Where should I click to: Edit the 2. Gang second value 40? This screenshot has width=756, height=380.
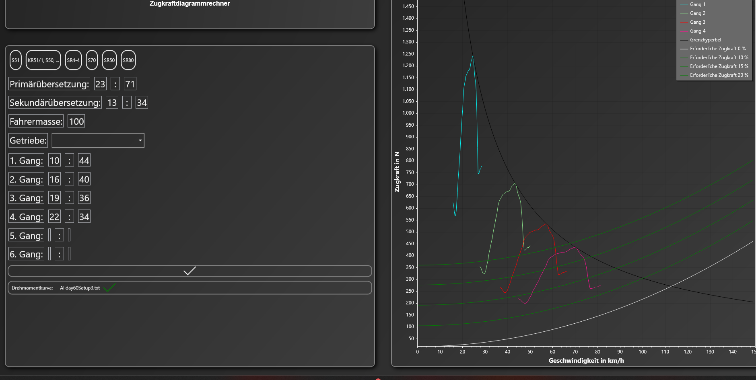click(84, 179)
